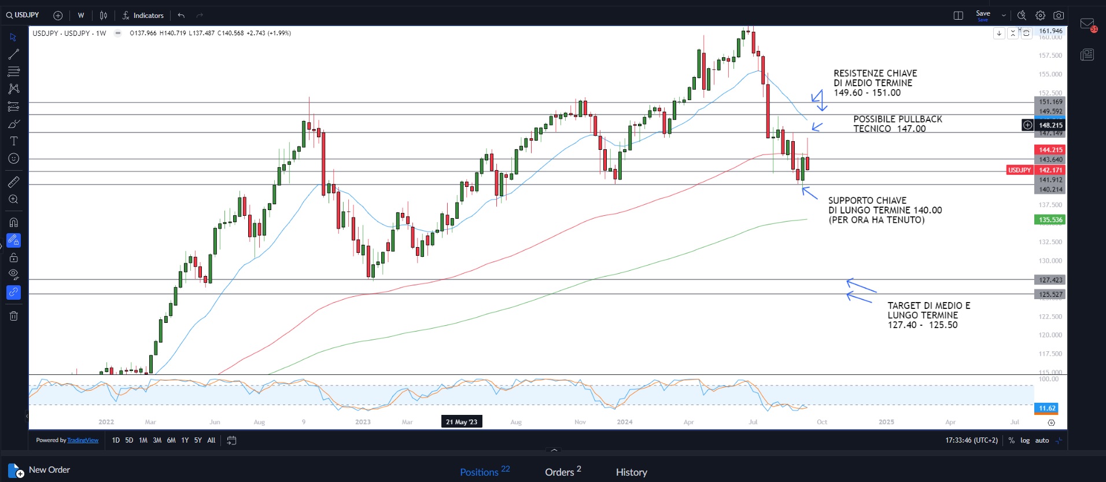1106x482 pixels.
Task: Open the W timeframe interval dropdown
Action: [81, 16]
